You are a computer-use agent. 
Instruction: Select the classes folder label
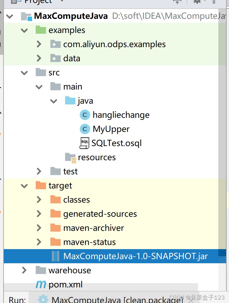coord(77,200)
